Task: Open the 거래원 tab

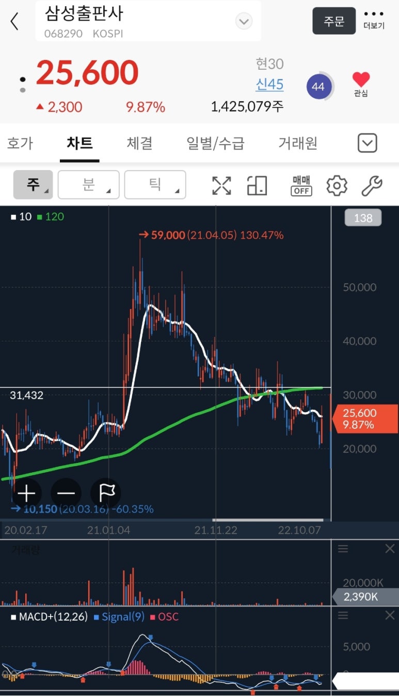Action: (298, 143)
